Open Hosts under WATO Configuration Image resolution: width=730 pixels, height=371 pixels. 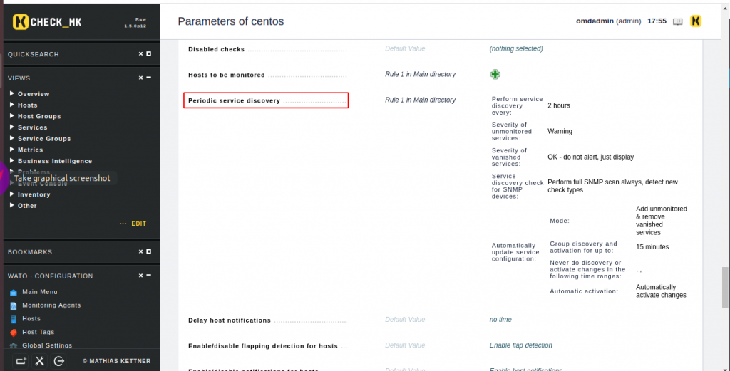coord(31,319)
